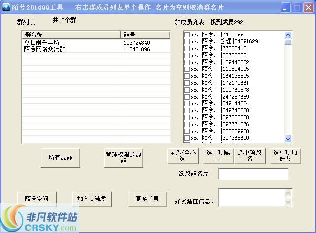Sort by 群号 column header
Image resolution: width=316 pixels, height=233 pixels.
coord(145,35)
